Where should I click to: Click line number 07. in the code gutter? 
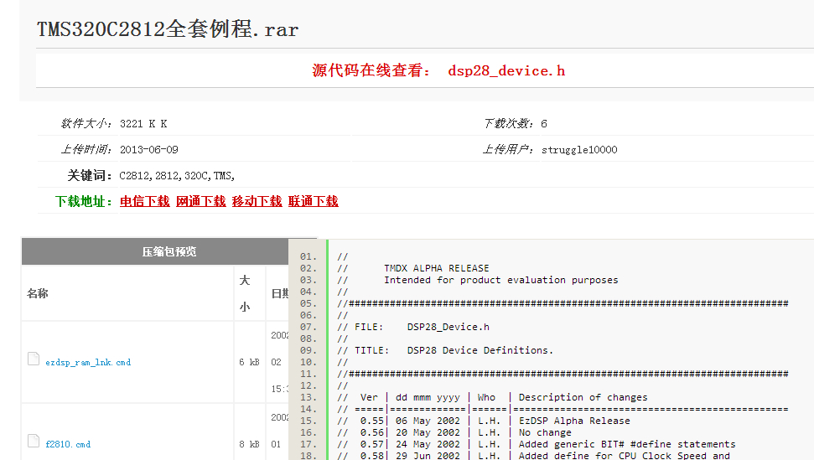(x=308, y=328)
